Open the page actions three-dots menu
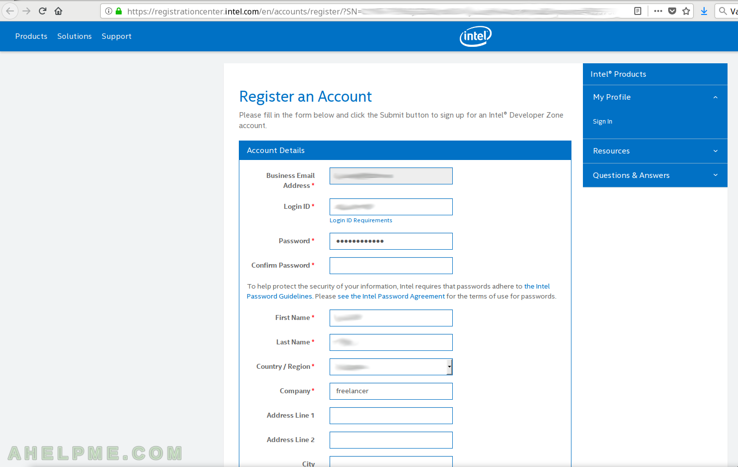The height and width of the screenshot is (467, 738). 658,11
